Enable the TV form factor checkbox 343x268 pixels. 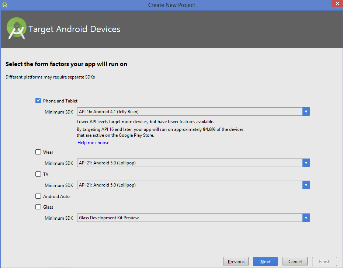pyautogui.click(x=38, y=174)
